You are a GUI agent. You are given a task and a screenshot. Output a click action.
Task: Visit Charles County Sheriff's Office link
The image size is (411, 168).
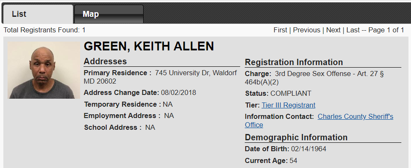point(319,121)
